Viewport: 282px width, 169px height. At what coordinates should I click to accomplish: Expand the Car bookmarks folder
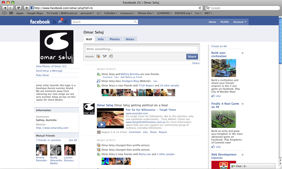click(x=198, y=13)
